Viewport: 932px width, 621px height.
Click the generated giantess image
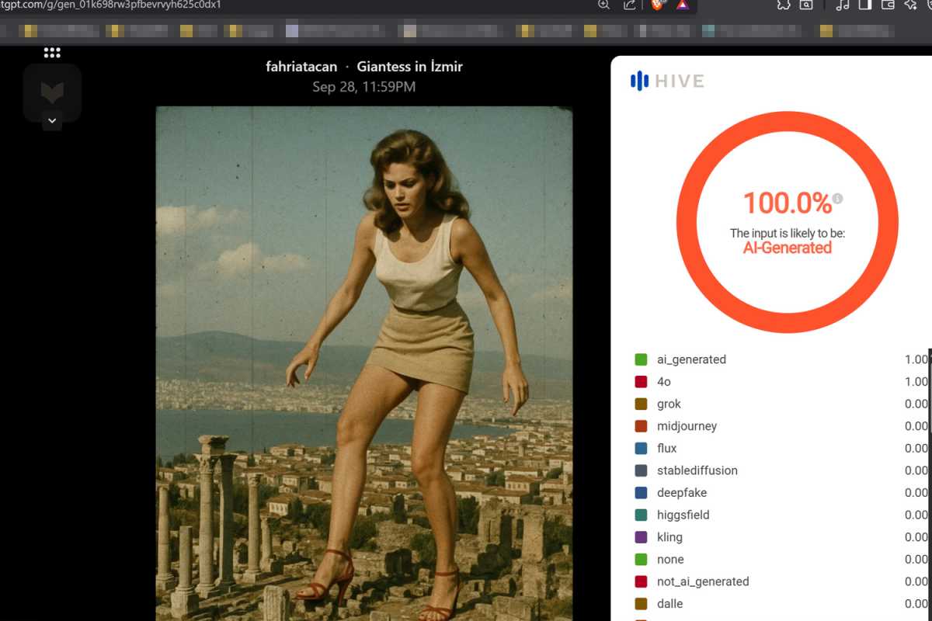click(363, 363)
